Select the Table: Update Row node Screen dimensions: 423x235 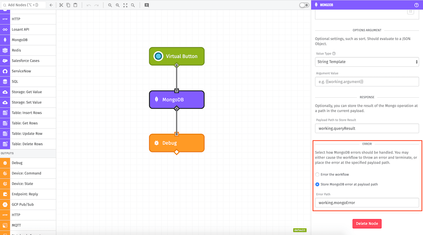coord(28,133)
